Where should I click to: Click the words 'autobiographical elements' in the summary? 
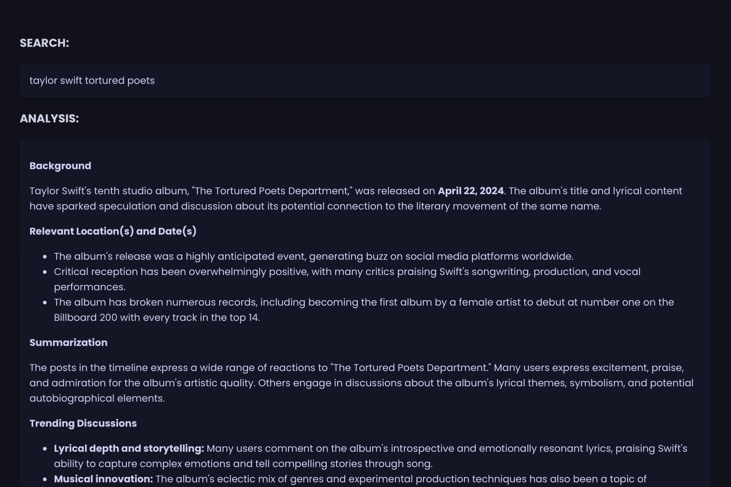click(x=97, y=398)
